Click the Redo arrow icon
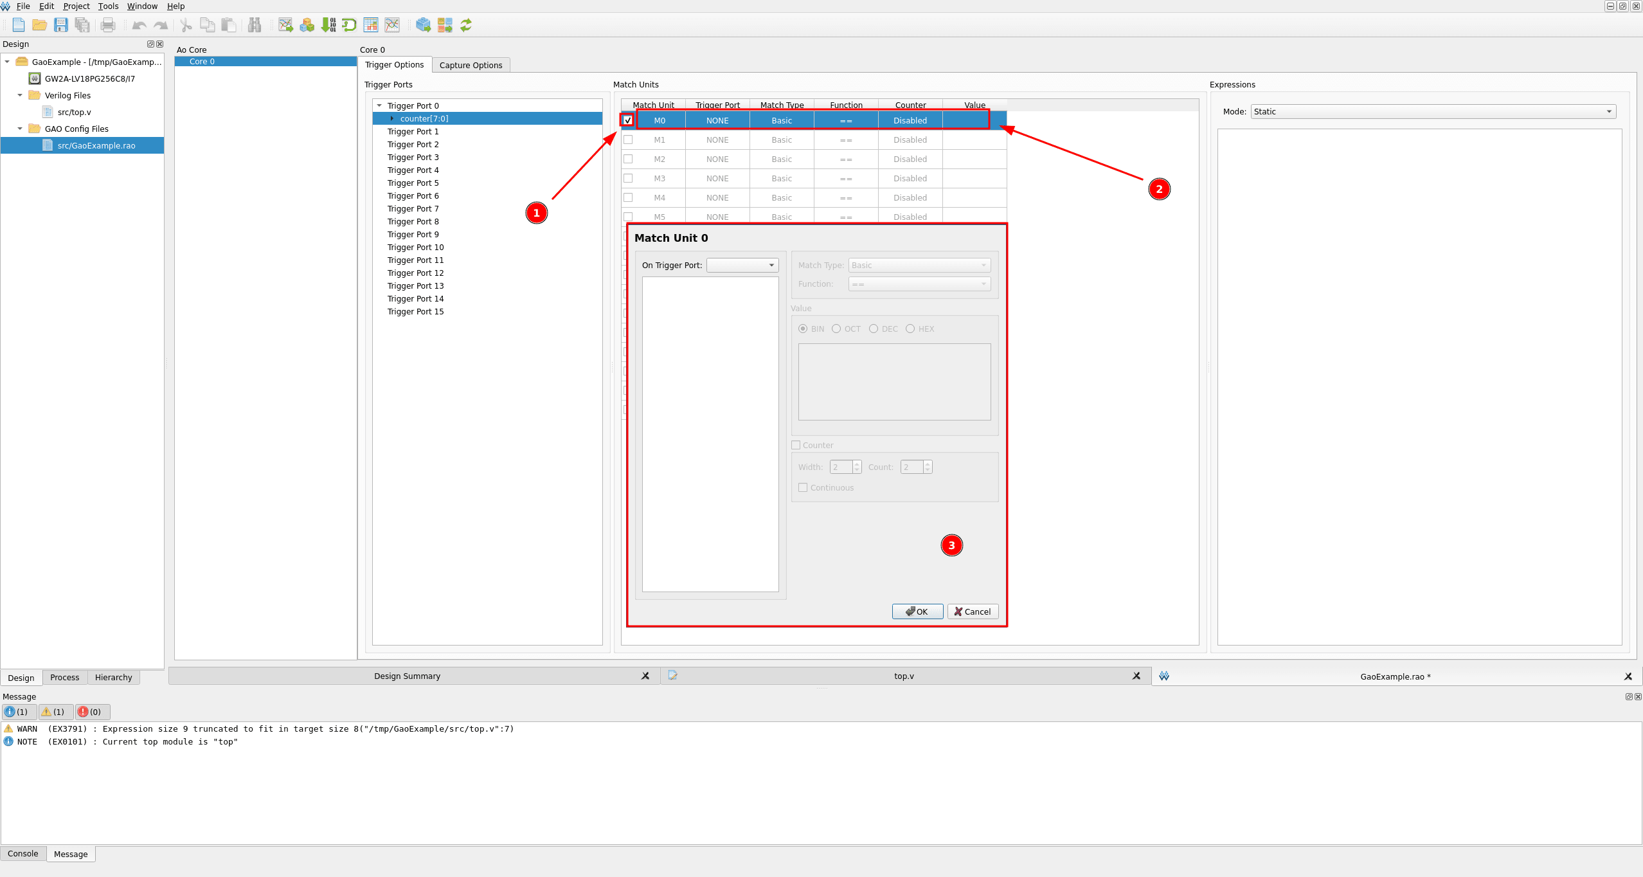The width and height of the screenshot is (1643, 877). pyautogui.click(x=161, y=25)
